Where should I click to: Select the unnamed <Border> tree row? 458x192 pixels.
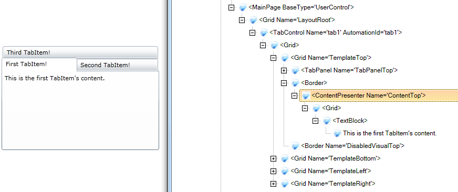tap(314, 83)
